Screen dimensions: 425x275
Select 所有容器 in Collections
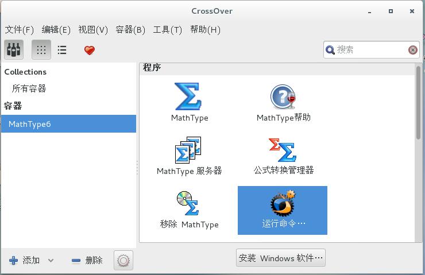tap(29, 88)
